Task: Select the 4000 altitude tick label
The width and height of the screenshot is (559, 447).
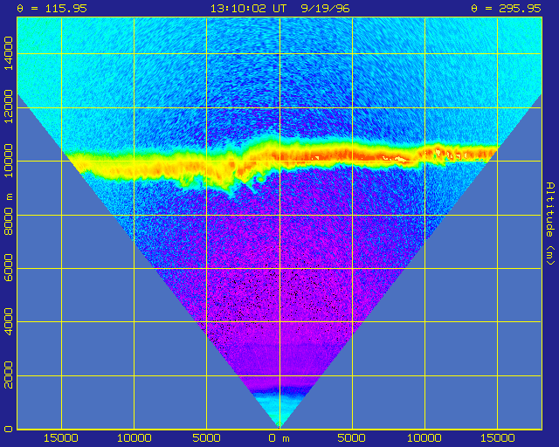Action: click(x=8, y=321)
